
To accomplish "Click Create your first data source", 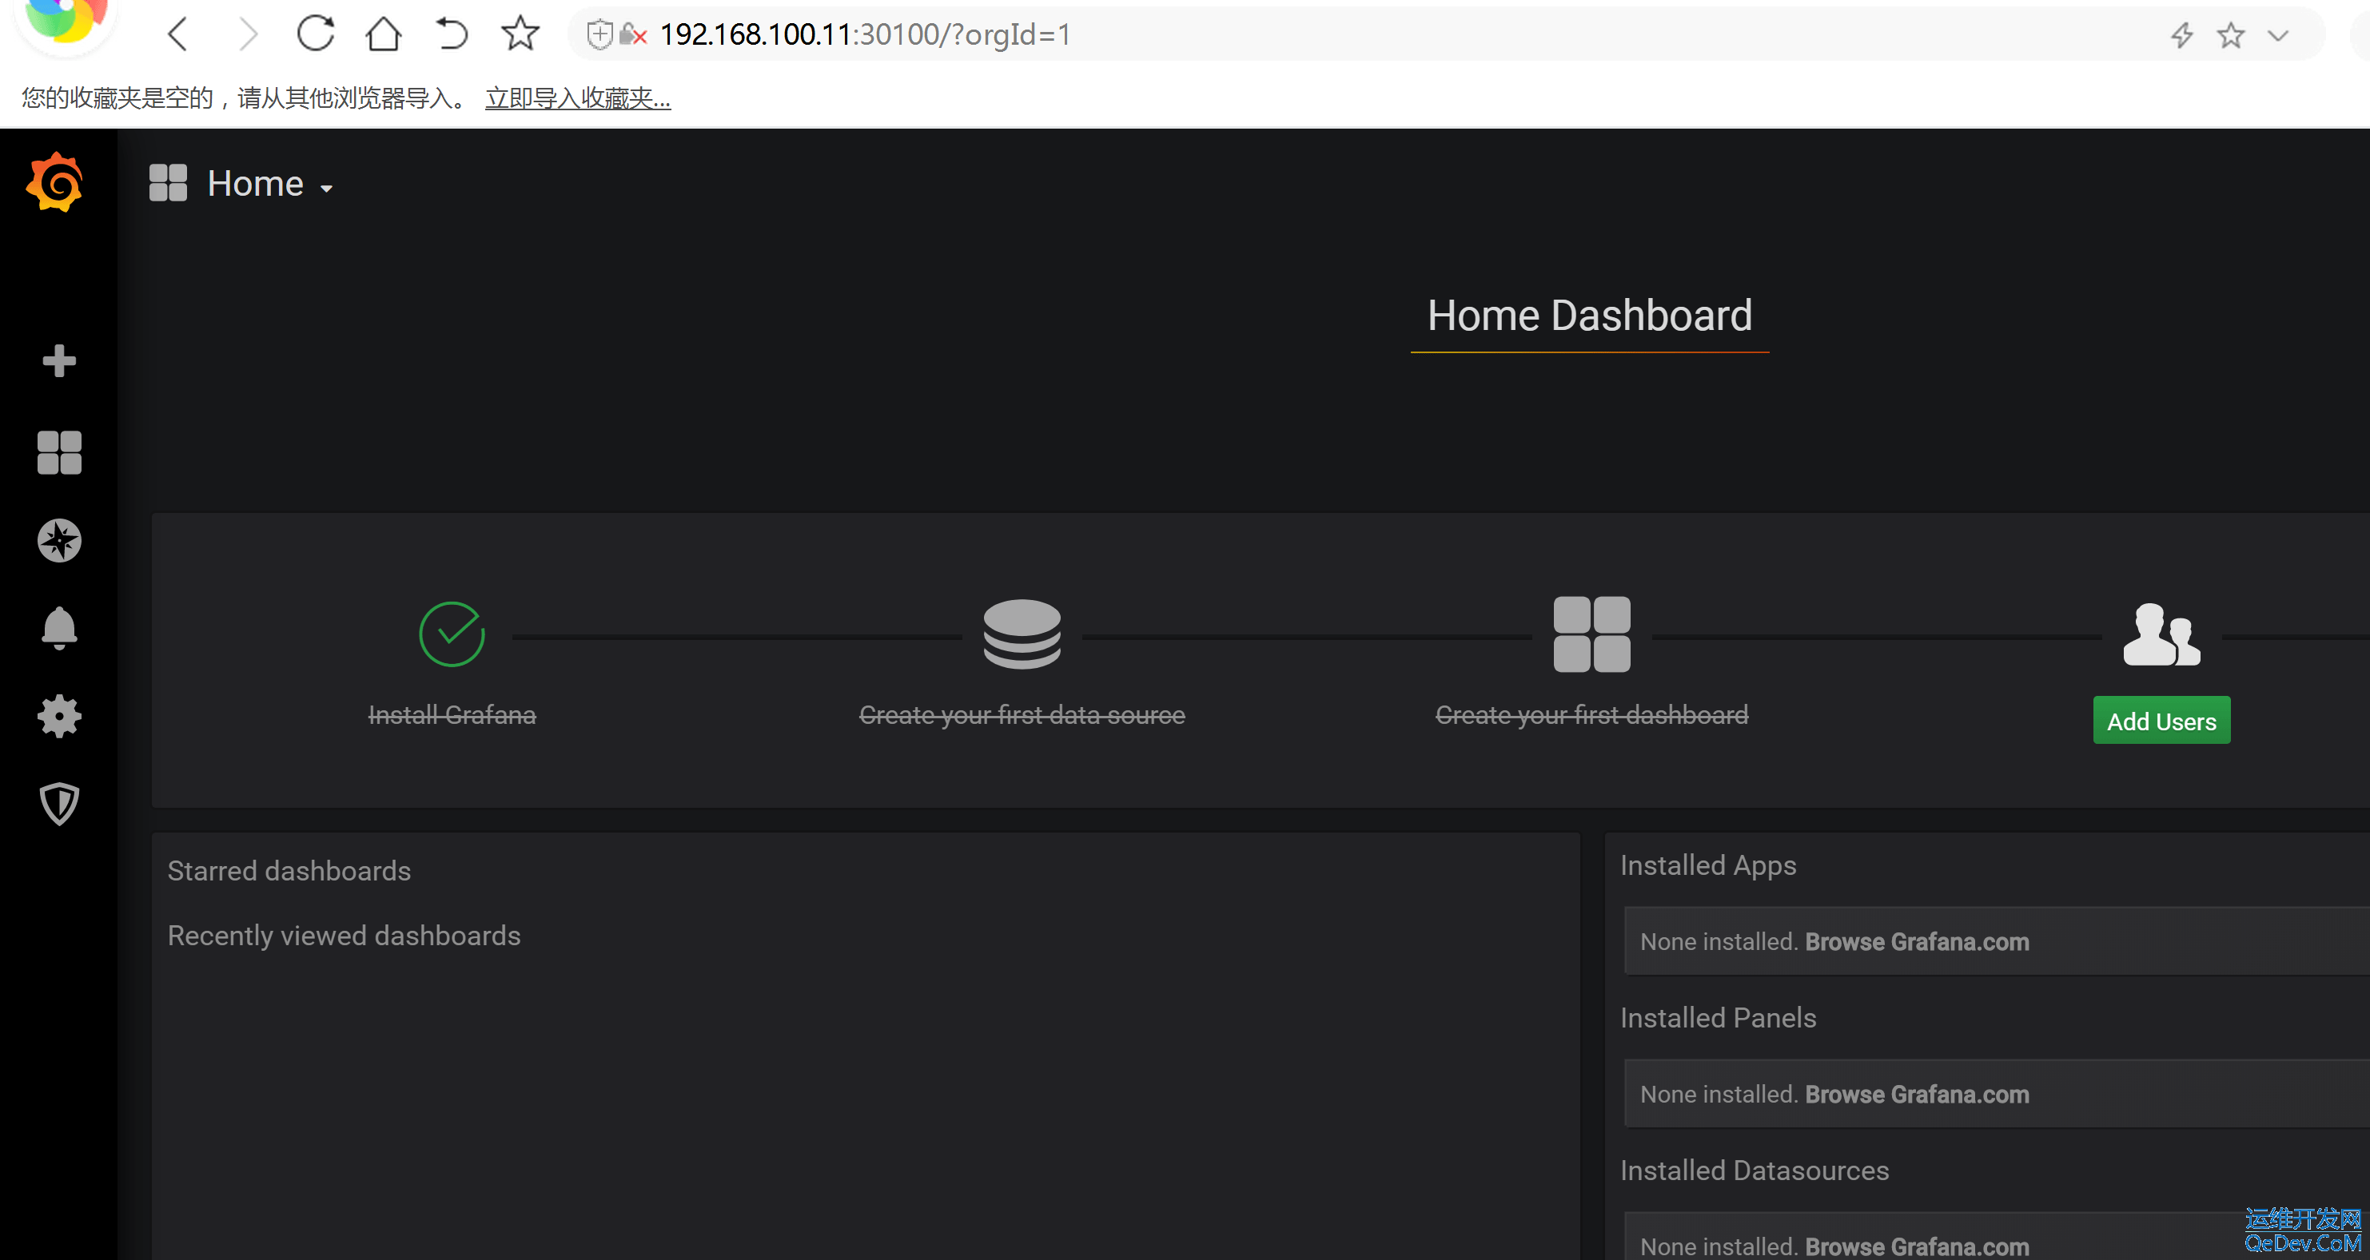I will (x=1022, y=714).
